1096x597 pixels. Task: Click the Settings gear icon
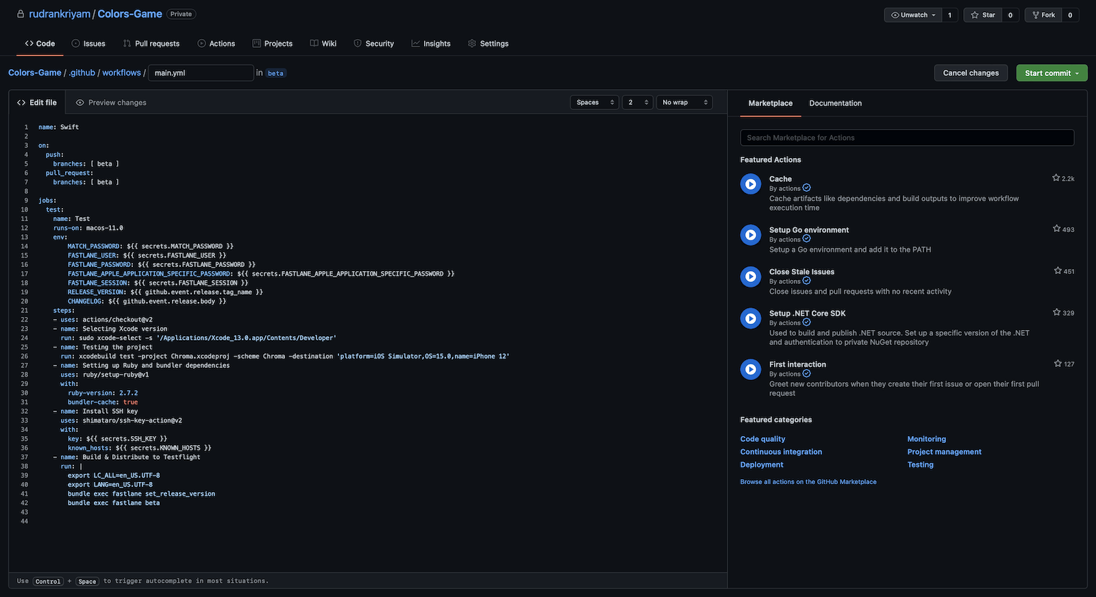tap(472, 43)
